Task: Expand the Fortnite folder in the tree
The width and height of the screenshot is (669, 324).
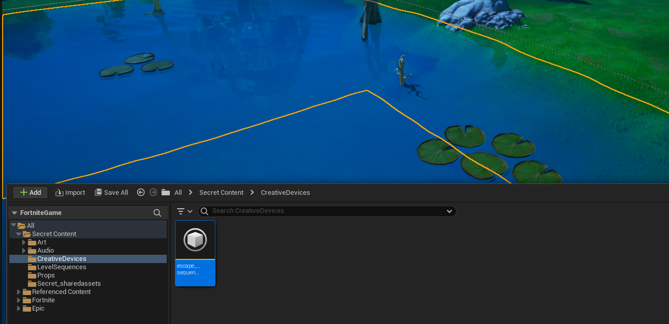Action: (19, 300)
